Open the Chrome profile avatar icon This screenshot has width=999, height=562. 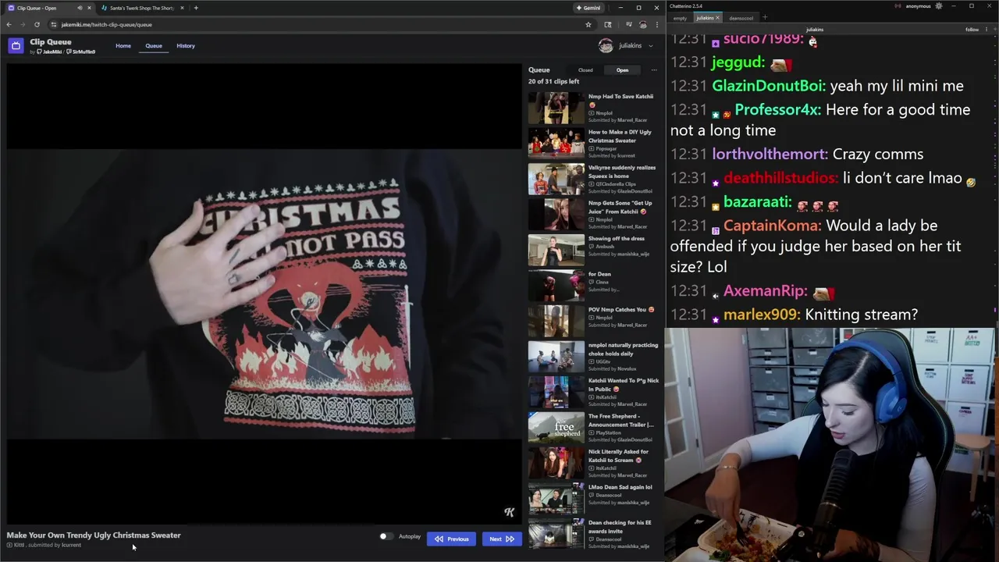[642, 24]
